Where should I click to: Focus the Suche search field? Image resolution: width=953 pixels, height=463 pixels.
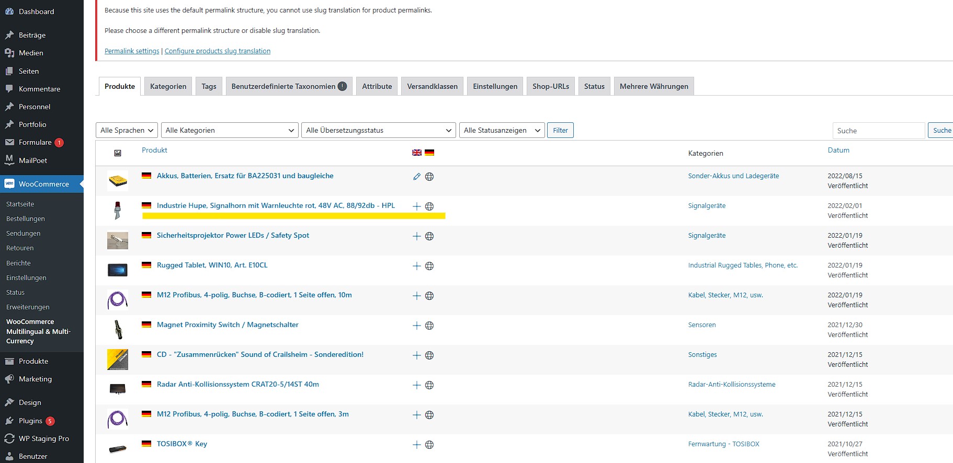coord(879,131)
